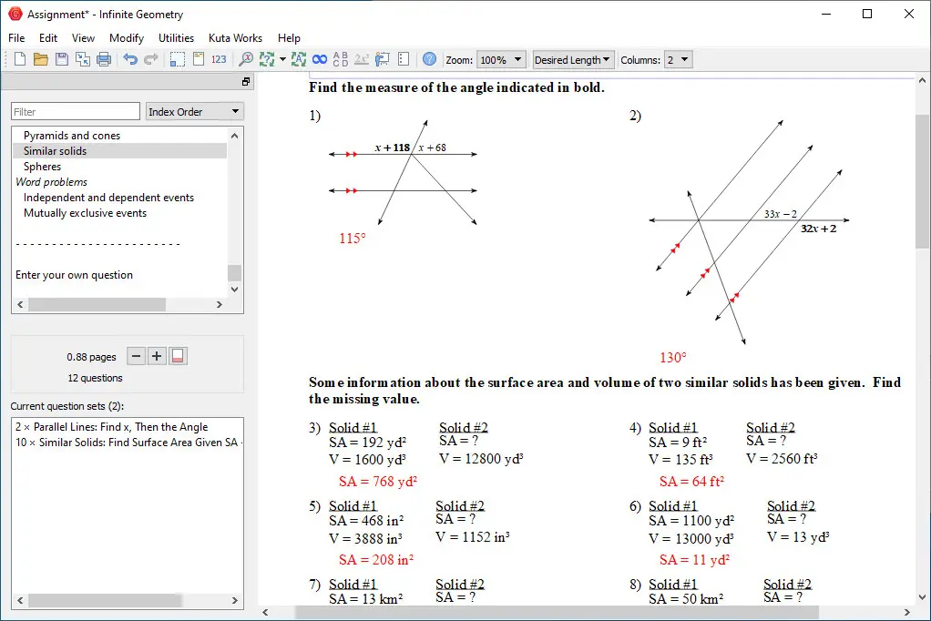Viewport: 931px width, 621px height.
Task: Open the Edit menu
Action: [48, 38]
